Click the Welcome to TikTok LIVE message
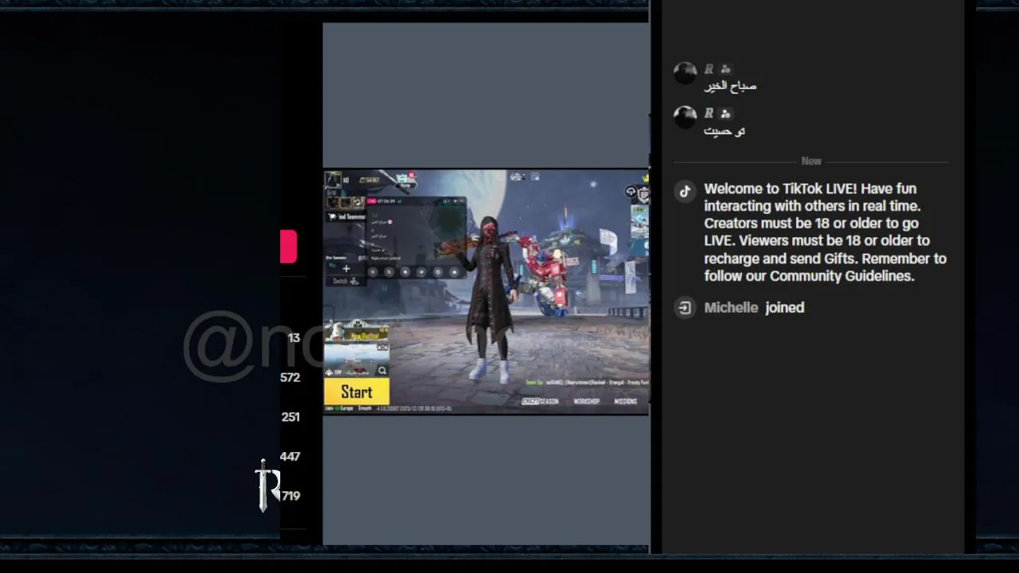The height and width of the screenshot is (573, 1019). point(826,232)
